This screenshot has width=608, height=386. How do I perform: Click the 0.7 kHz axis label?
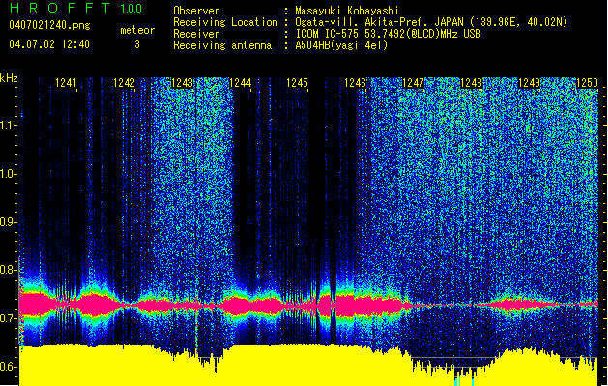(x=9, y=318)
